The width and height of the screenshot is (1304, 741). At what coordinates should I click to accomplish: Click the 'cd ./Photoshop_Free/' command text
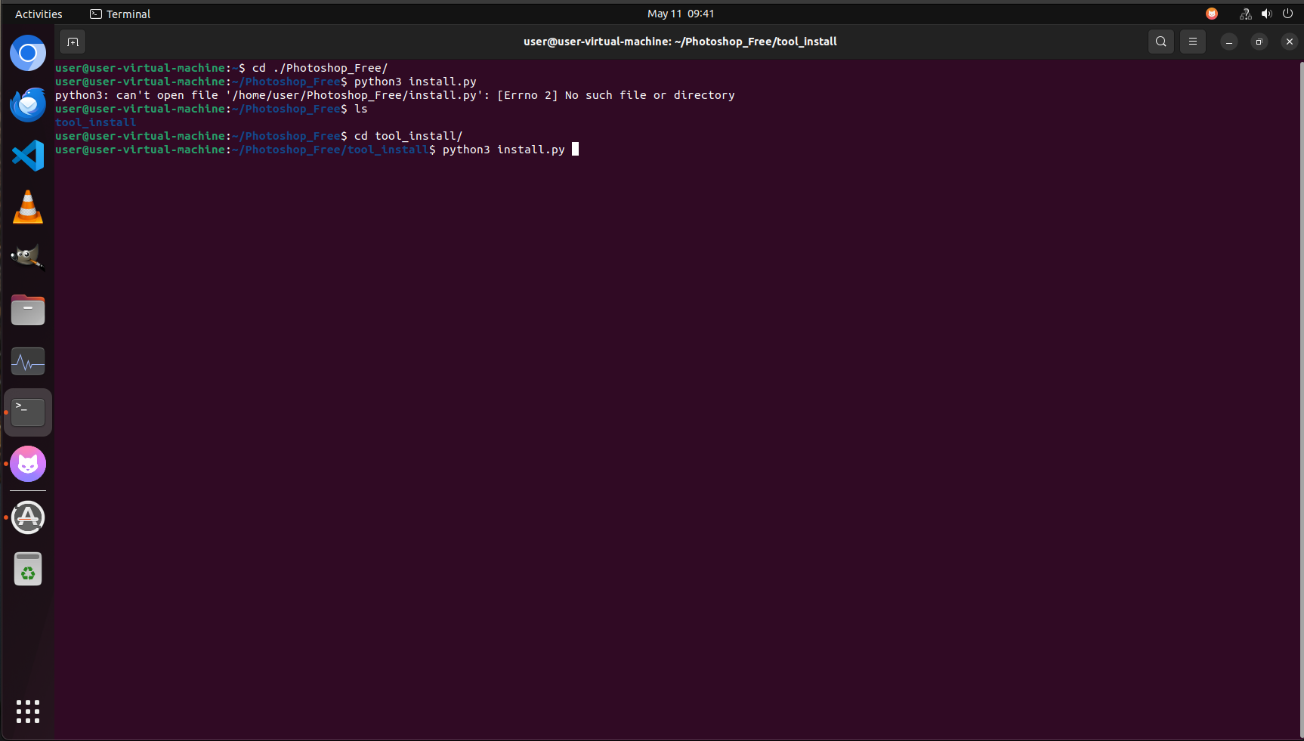320,68
